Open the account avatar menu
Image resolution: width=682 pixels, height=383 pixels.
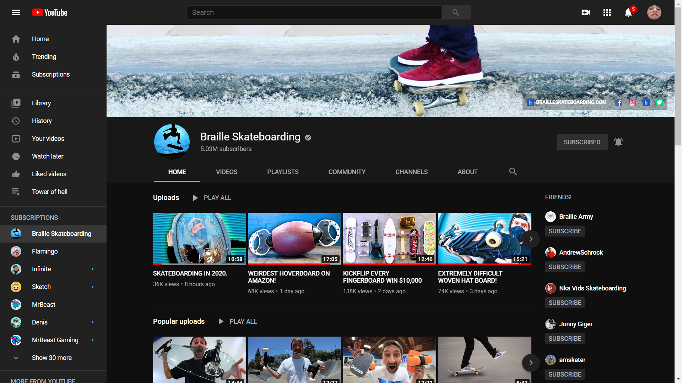coord(654,12)
